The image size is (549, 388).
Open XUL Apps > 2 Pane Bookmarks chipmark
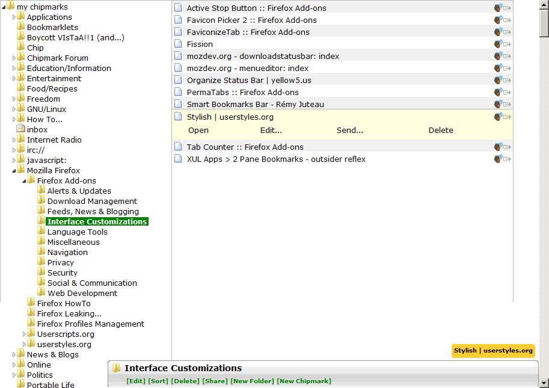coord(276,159)
